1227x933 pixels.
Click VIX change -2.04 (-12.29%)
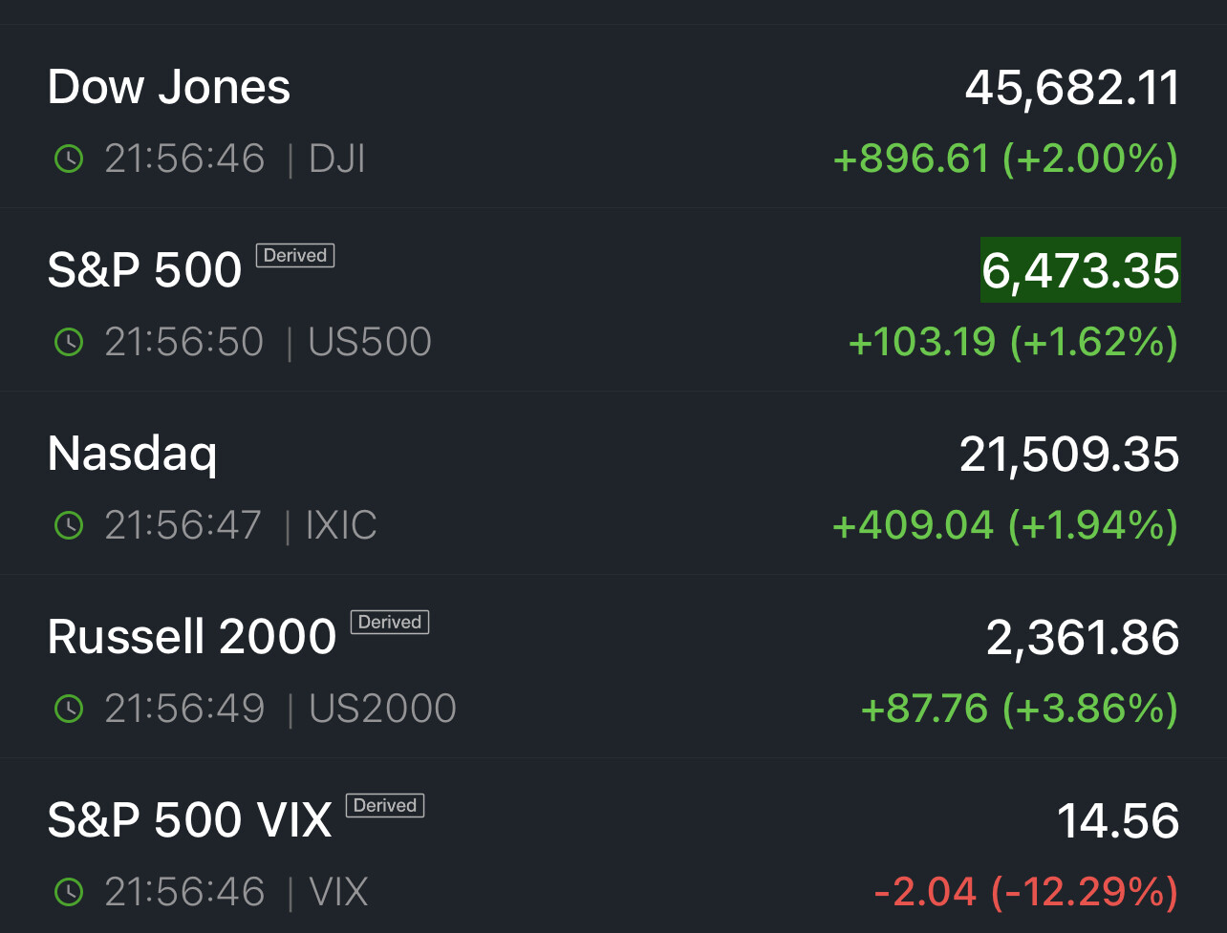[1025, 892]
